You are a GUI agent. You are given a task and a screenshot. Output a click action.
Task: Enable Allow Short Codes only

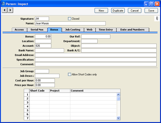69,74
